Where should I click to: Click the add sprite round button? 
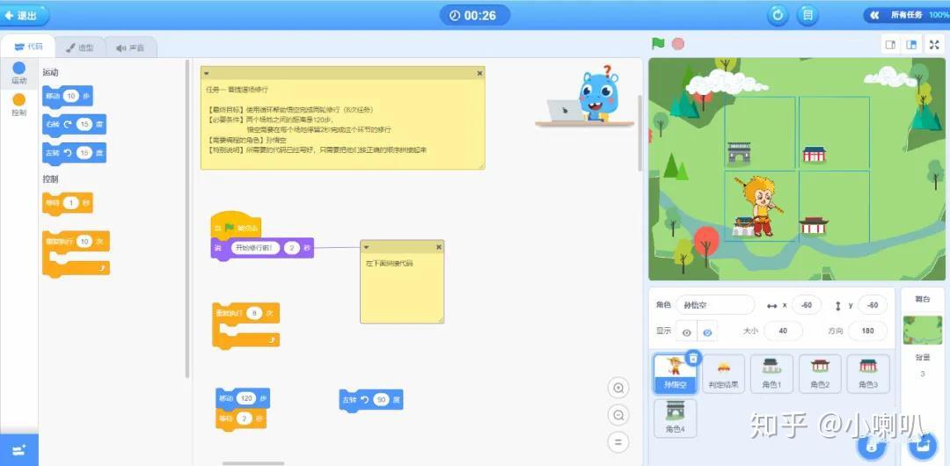click(x=871, y=447)
